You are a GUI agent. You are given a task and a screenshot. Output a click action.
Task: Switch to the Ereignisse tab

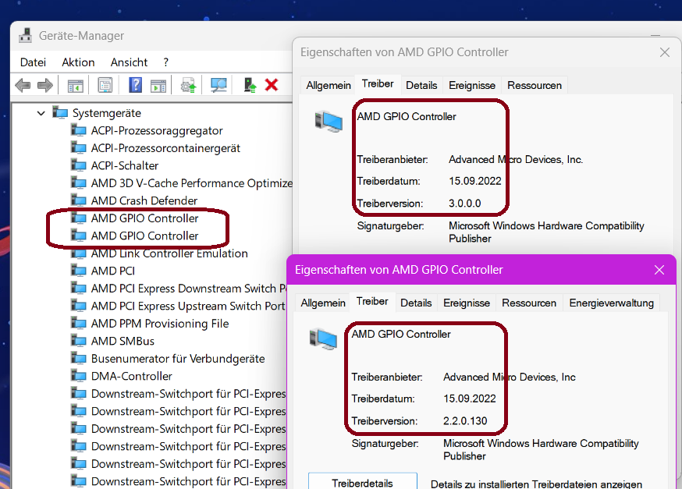tap(472, 86)
